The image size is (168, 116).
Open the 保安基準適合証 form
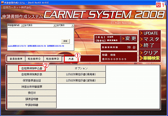point(32,81)
